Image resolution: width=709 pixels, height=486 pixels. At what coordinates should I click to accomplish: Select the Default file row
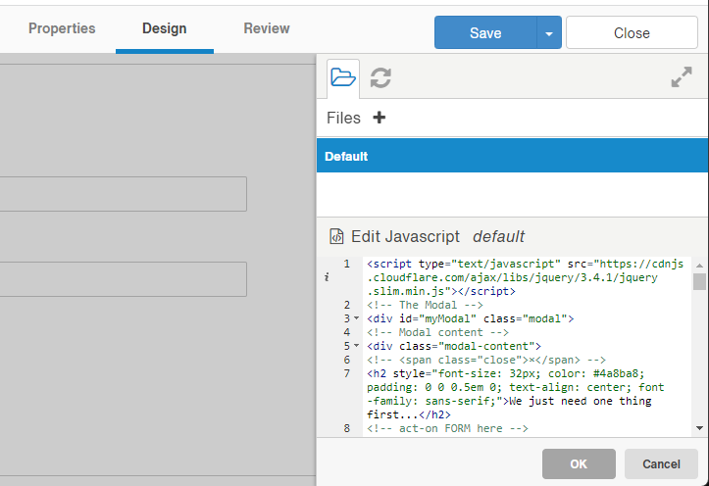[x=512, y=156]
